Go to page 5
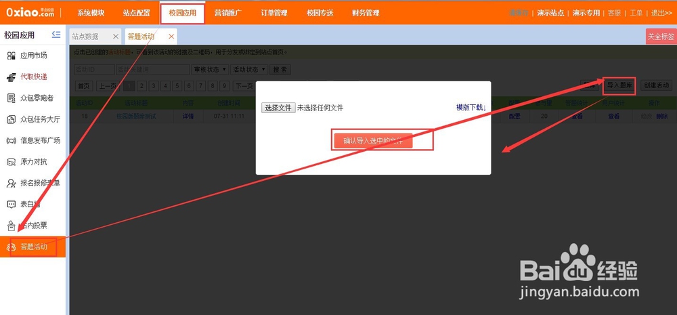Viewport: 677px width, 315px height. point(177,85)
